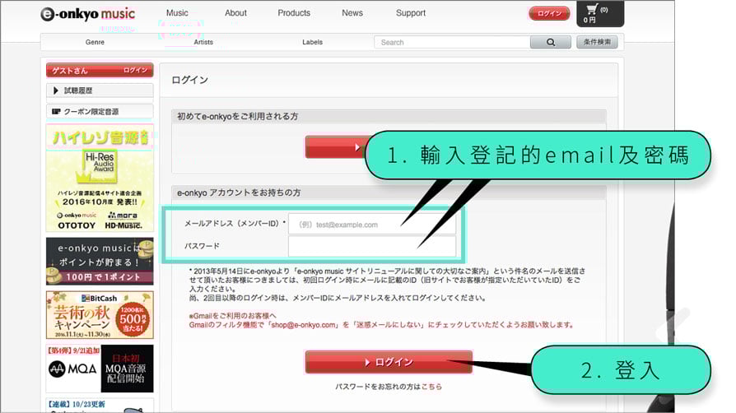Click the magnifier search button
The width and height of the screenshot is (736, 413).
pyautogui.click(x=551, y=42)
